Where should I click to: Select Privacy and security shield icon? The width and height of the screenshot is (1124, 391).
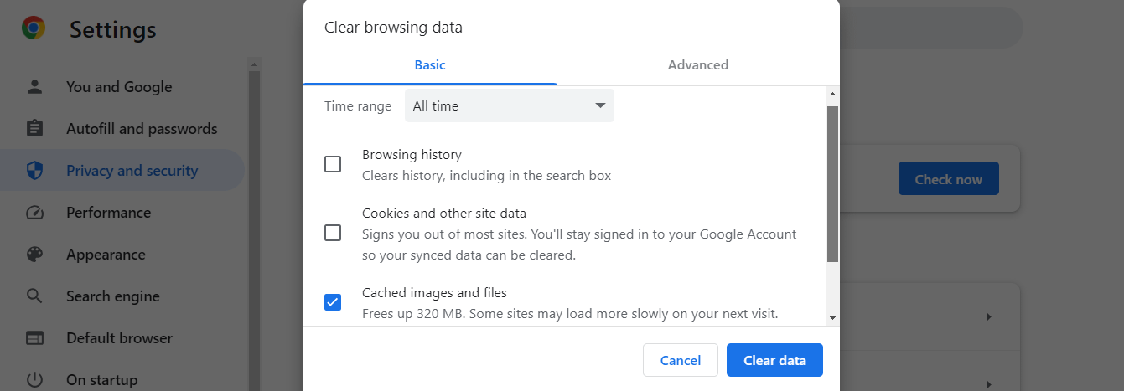pos(34,171)
